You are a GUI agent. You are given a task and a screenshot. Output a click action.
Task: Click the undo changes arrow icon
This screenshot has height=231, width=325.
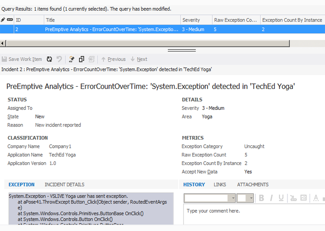[x=59, y=59]
